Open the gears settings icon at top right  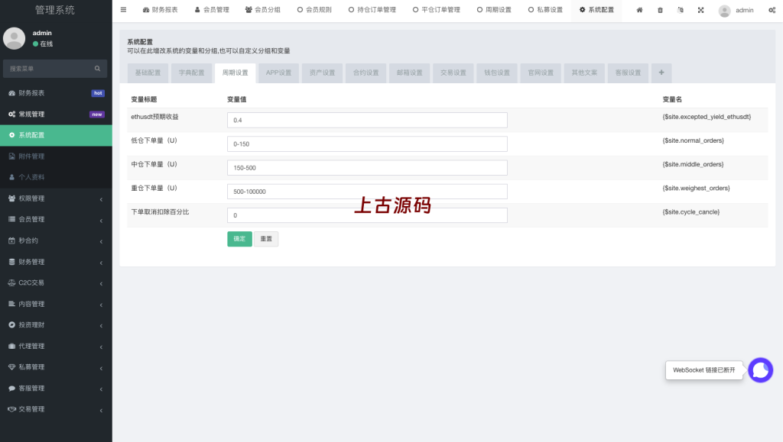coord(772,10)
